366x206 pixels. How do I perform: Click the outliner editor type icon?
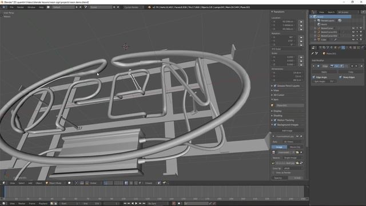click(x=314, y=12)
